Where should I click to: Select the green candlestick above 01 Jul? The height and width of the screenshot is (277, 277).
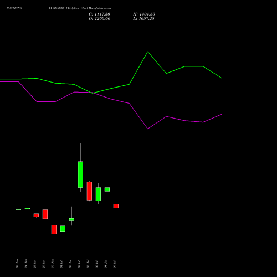point(63,229)
